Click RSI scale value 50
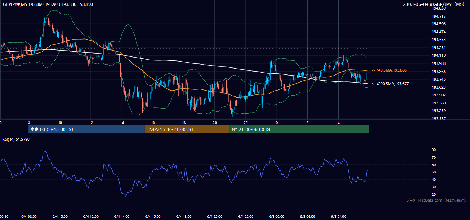 pos(434,172)
